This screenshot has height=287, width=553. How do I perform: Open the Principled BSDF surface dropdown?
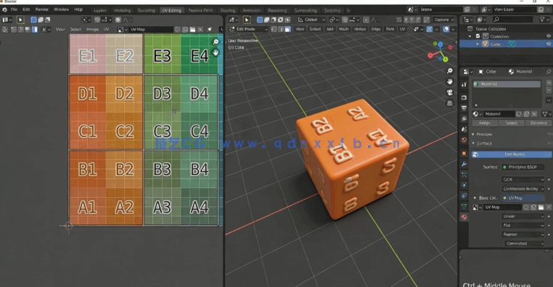tap(523, 167)
